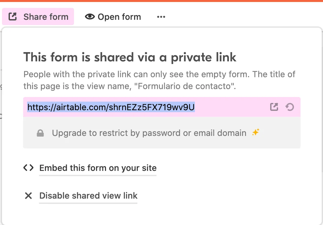
Task: Open the form via Open form text
Action: pyautogui.click(x=119, y=17)
